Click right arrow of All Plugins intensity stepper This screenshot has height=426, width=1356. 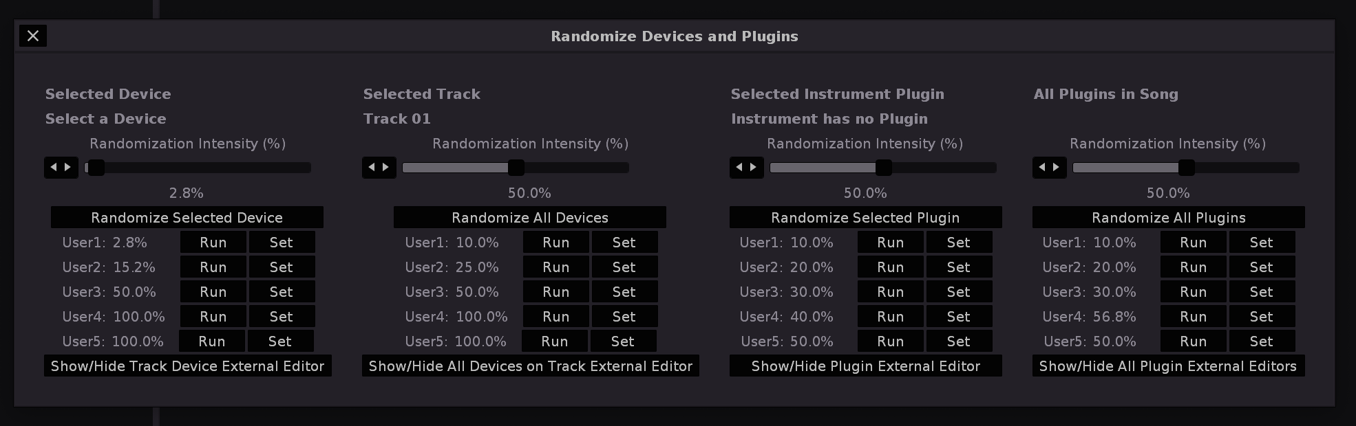tap(1057, 167)
